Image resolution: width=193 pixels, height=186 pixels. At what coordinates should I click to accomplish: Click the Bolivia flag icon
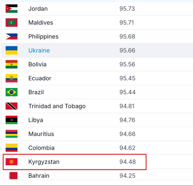click(11, 65)
